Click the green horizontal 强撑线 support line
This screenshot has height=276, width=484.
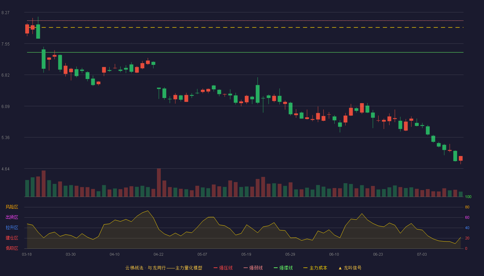pos(245,52)
